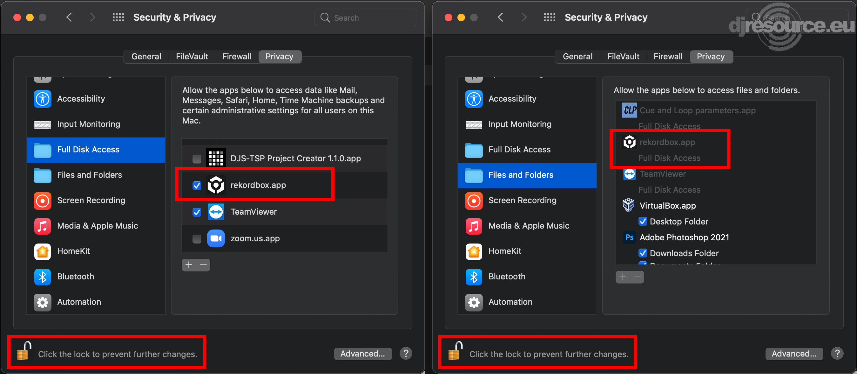Select Files and Folders in right window sidebar
The height and width of the screenshot is (374, 857).
click(x=527, y=175)
